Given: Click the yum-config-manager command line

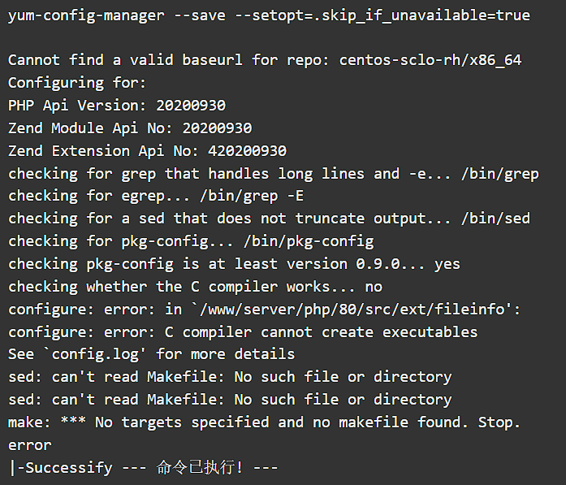Looking at the screenshot, I should click(270, 16).
